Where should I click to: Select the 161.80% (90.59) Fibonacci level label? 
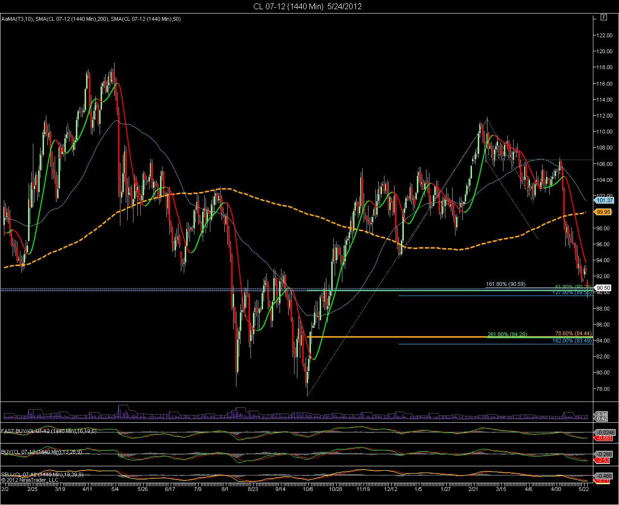point(505,284)
